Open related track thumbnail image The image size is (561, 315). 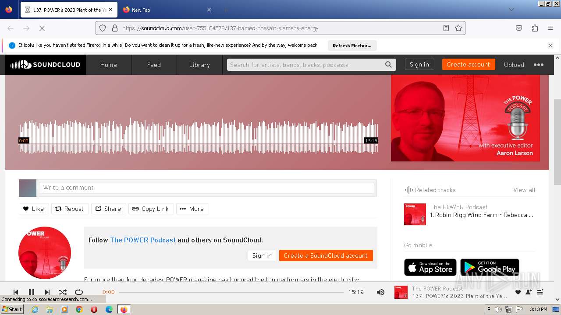(x=415, y=214)
